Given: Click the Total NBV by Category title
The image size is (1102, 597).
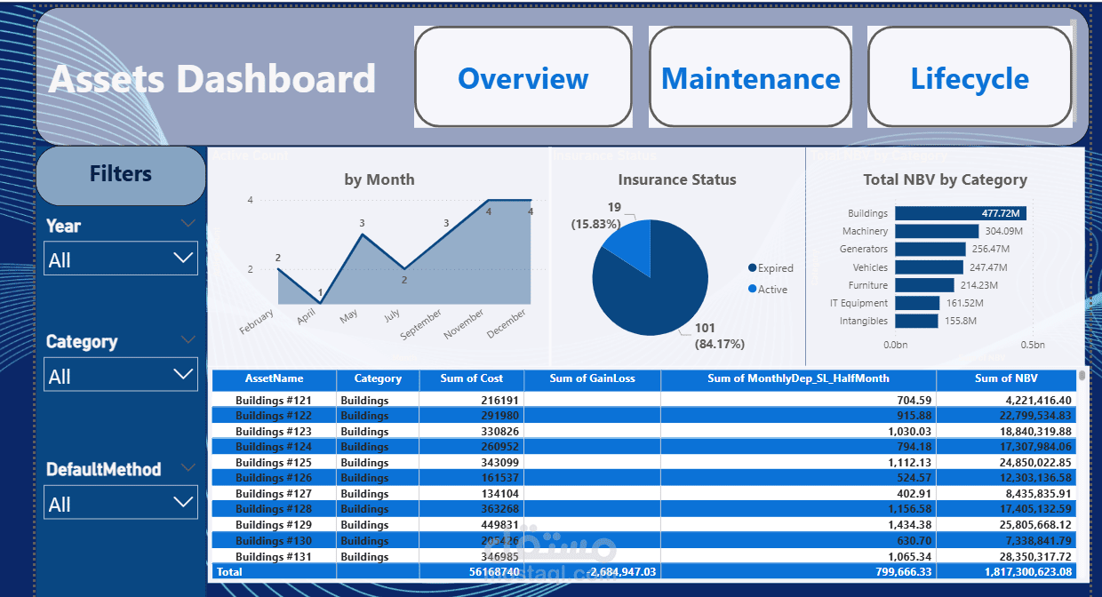Looking at the screenshot, I should click(945, 179).
